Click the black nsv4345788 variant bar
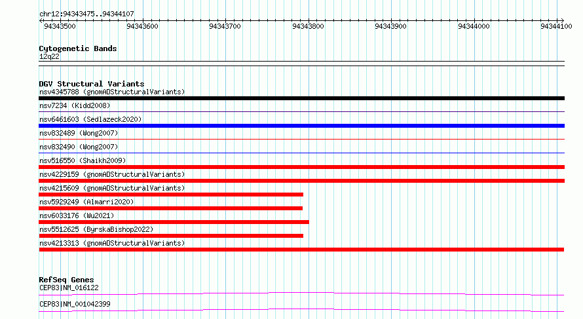This screenshot has height=319, width=583. 301,98
